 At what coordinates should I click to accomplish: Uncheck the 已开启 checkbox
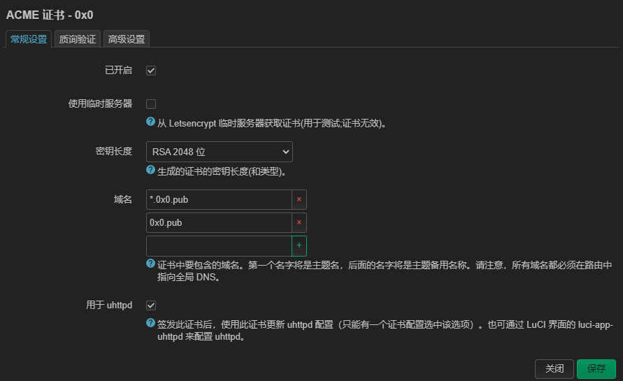tap(151, 71)
